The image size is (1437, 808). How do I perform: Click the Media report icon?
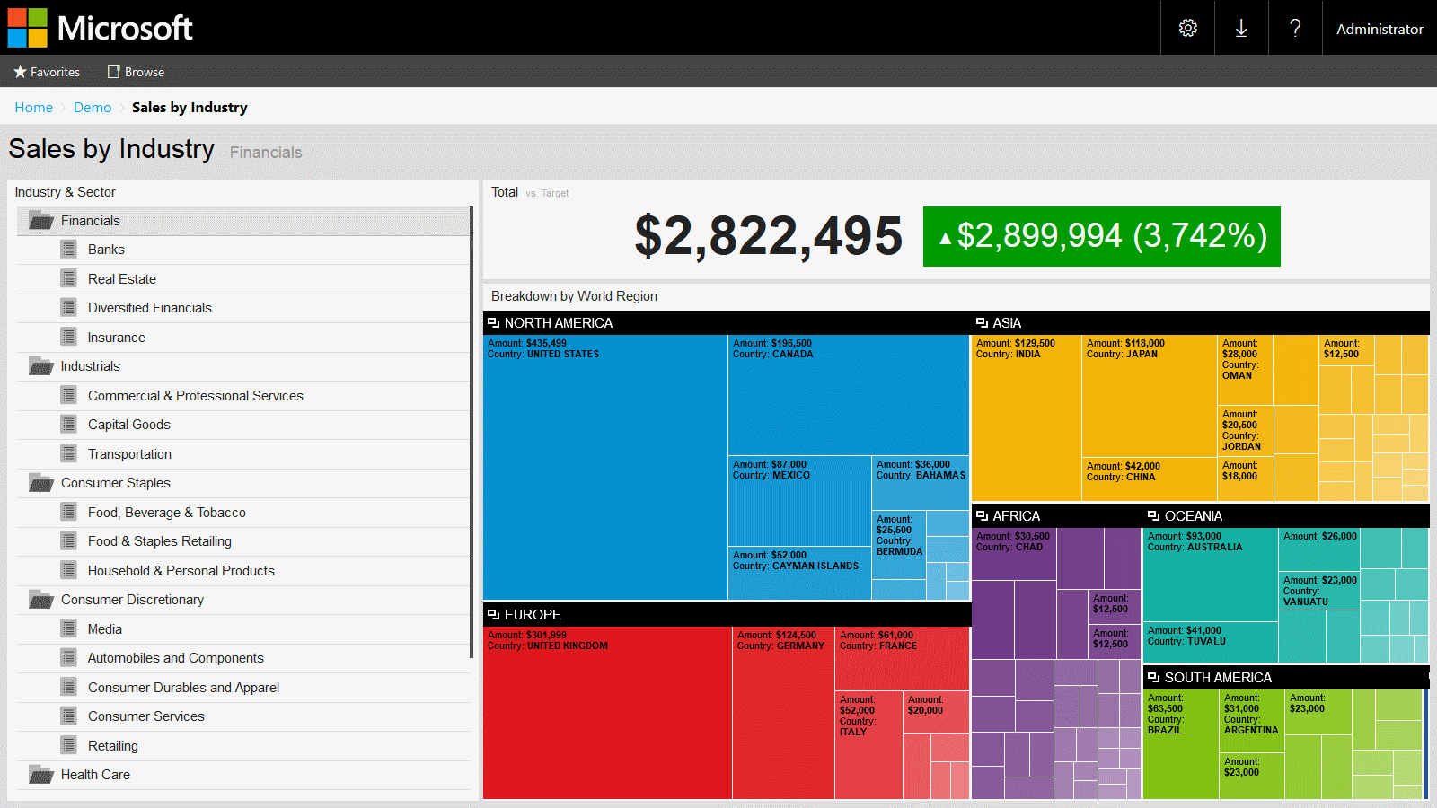(x=68, y=628)
